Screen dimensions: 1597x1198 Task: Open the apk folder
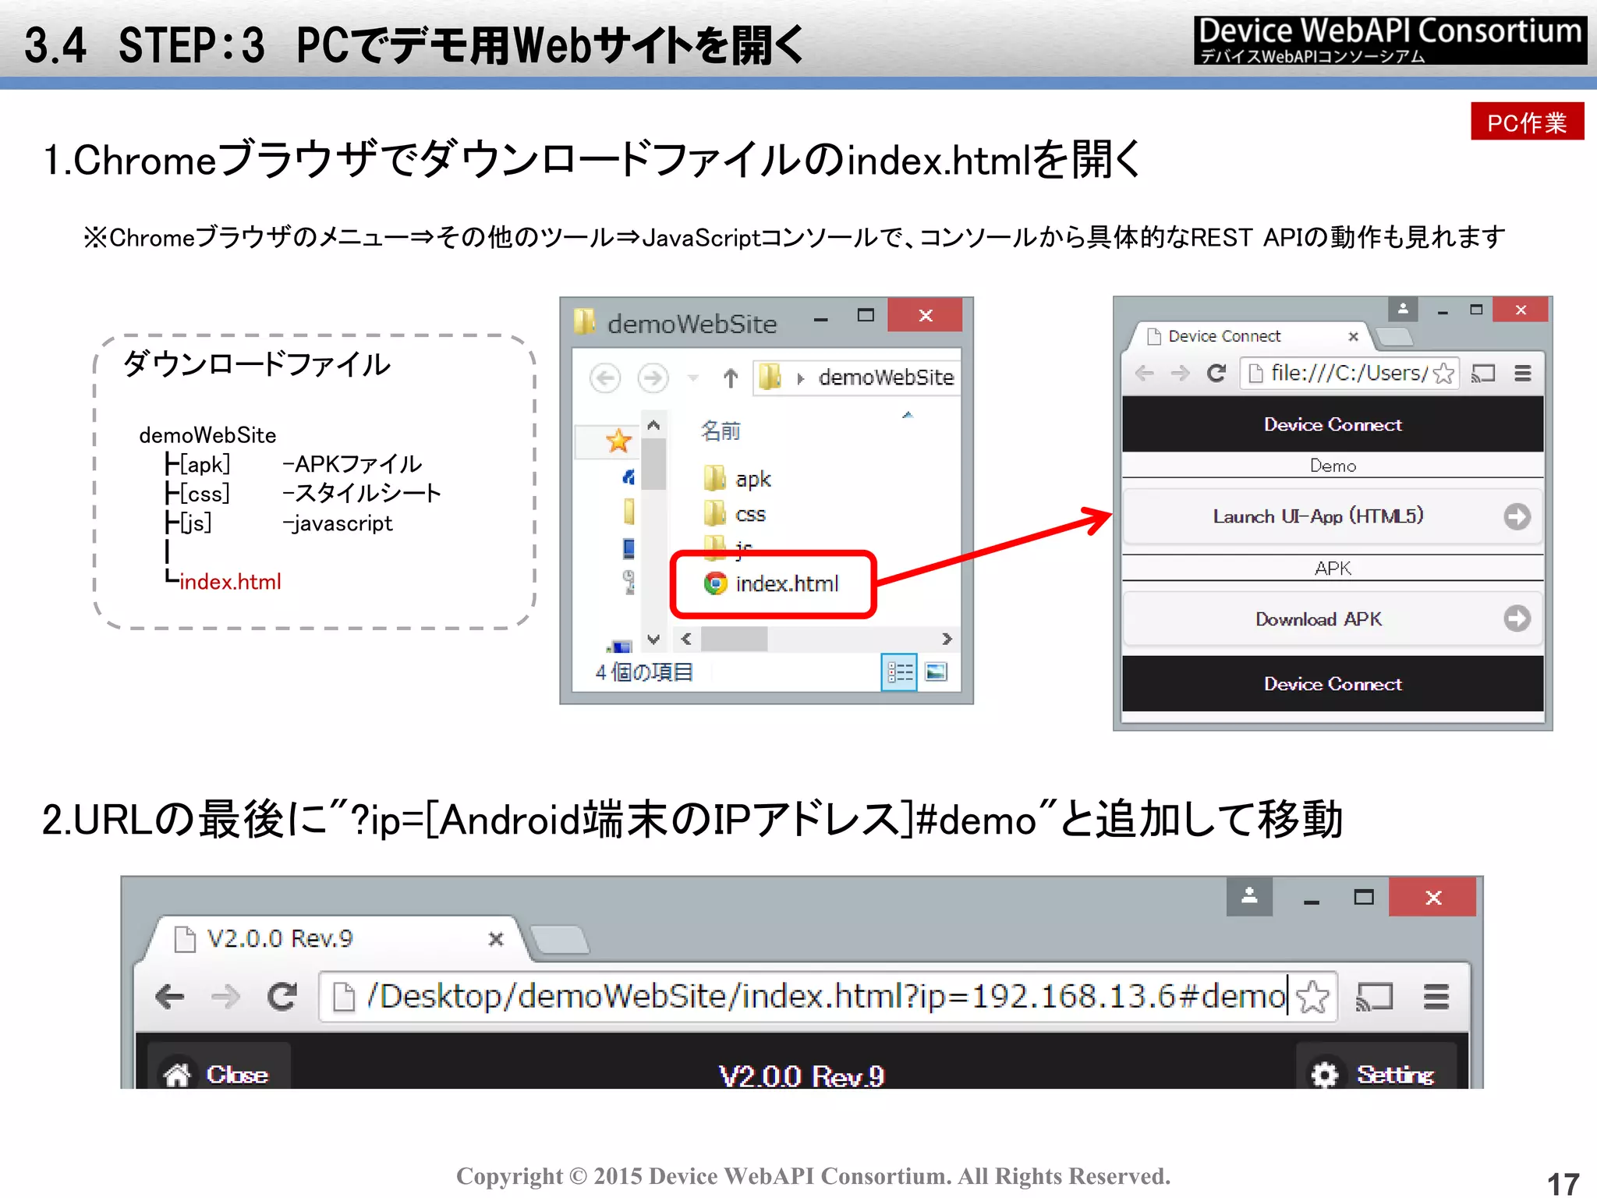click(x=738, y=478)
